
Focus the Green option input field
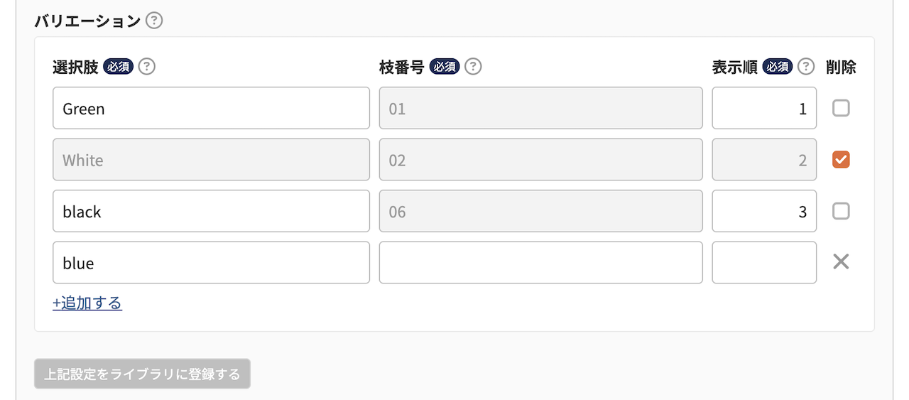click(x=211, y=108)
